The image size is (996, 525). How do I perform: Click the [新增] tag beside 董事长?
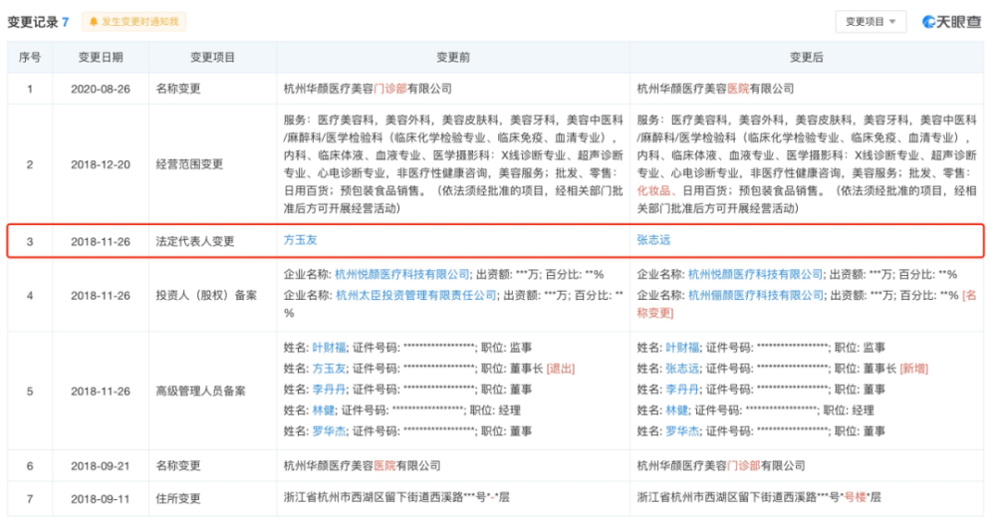[x=914, y=369]
